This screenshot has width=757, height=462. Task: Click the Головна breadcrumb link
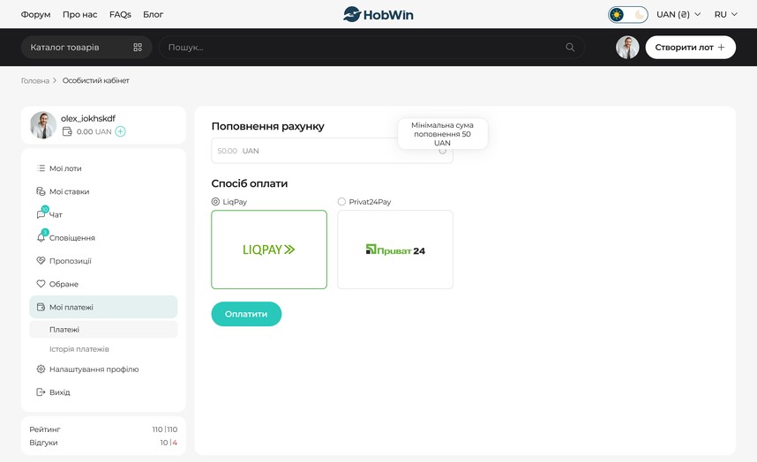coord(35,80)
